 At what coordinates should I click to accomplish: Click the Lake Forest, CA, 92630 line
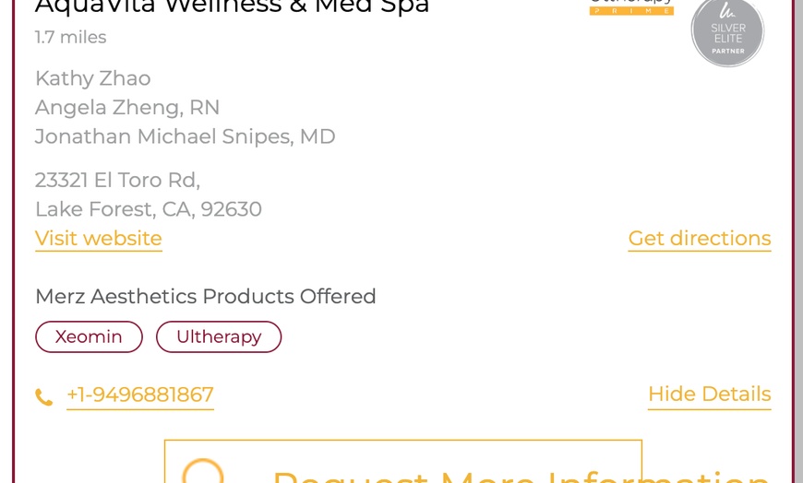pyautogui.click(x=149, y=209)
